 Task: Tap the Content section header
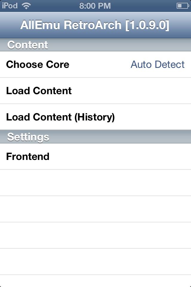point(27,45)
